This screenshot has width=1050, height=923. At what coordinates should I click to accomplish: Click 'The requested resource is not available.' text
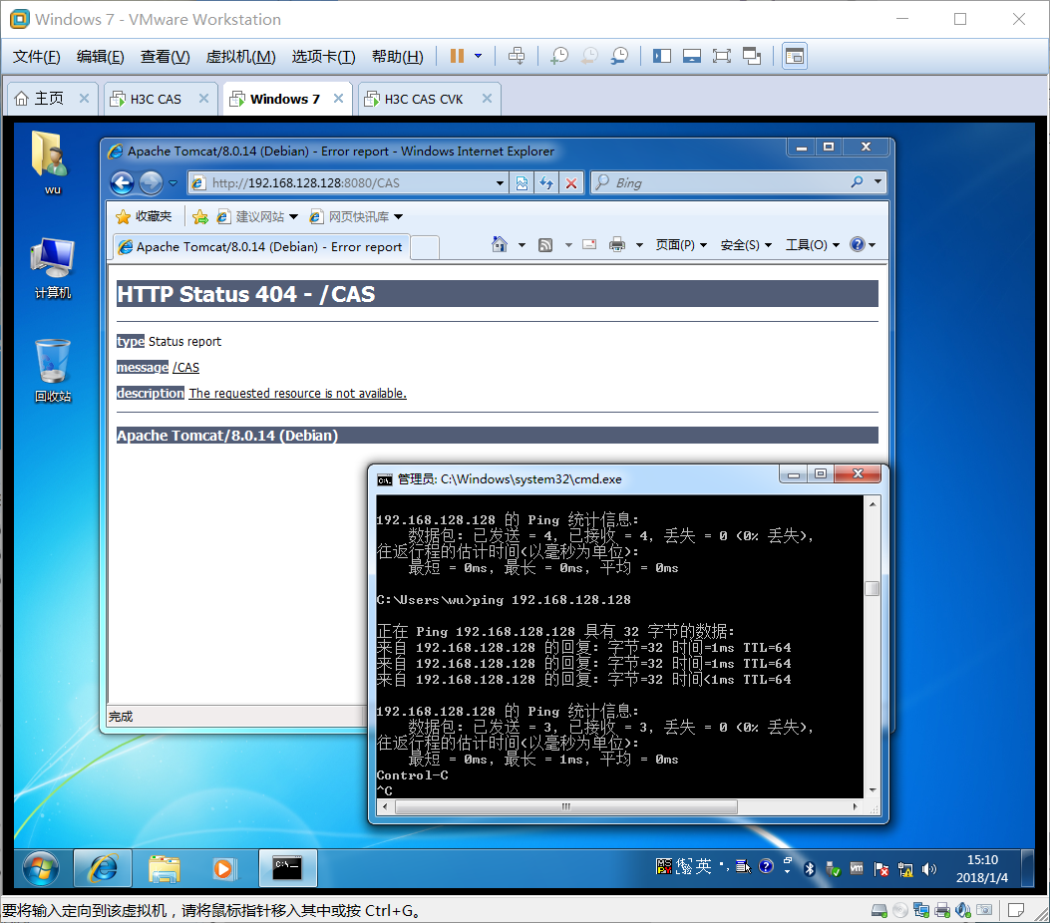click(297, 394)
